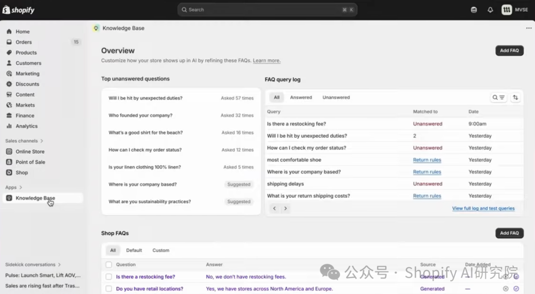Click the sort icon in FAQ query log
The width and height of the screenshot is (535, 294).
click(x=515, y=98)
